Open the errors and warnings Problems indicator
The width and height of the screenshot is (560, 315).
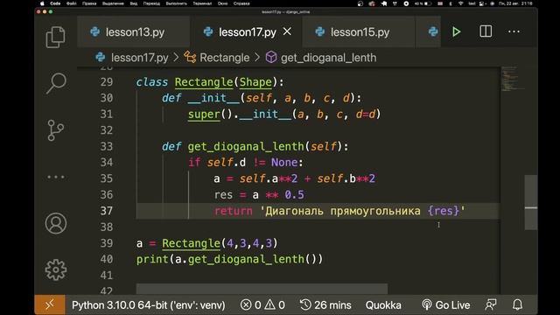click(x=262, y=305)
